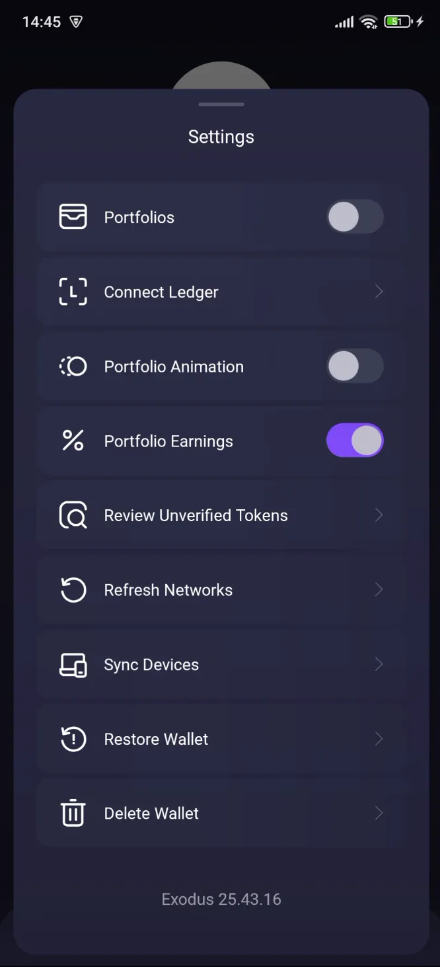Turn on Portfolio Animation
The height and width of the screenshot is (967, 440).
pos(355,366)
